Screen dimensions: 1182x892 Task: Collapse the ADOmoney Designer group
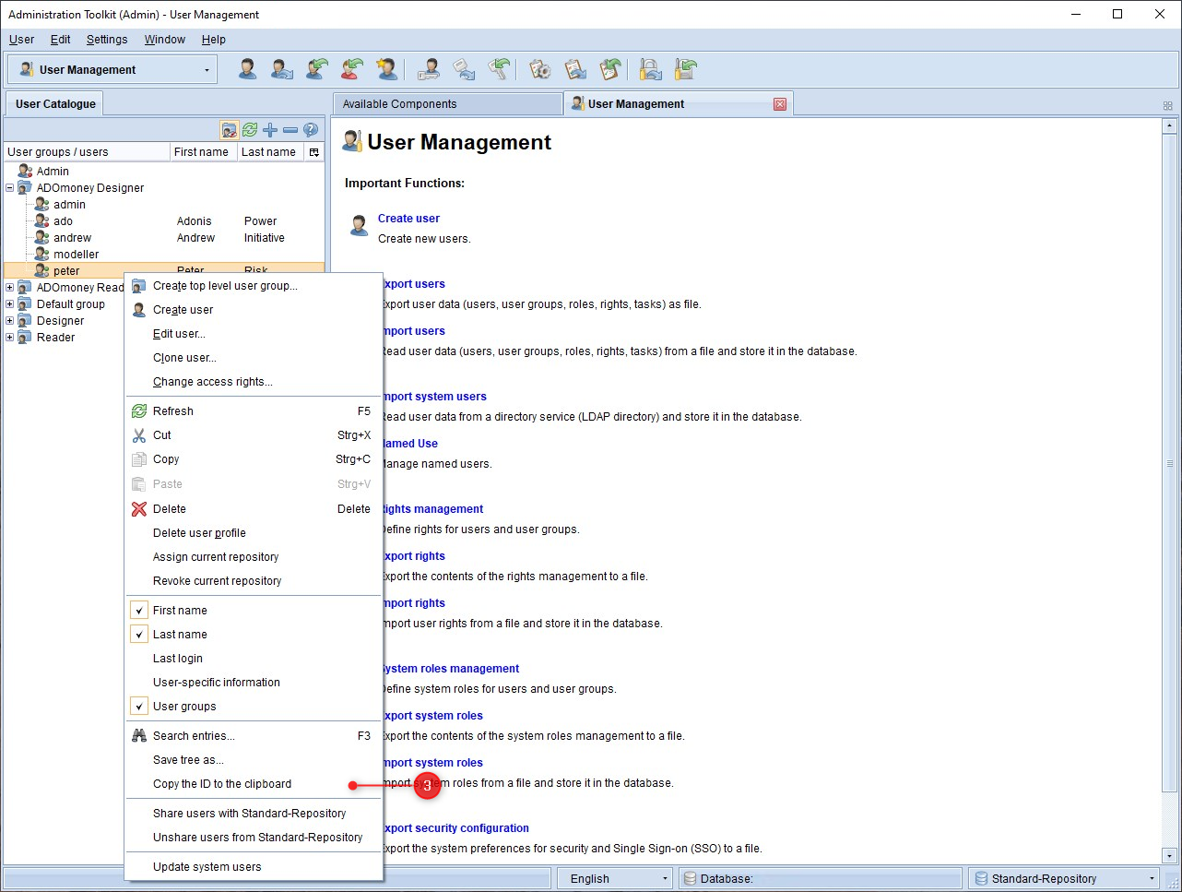[10, 188]
